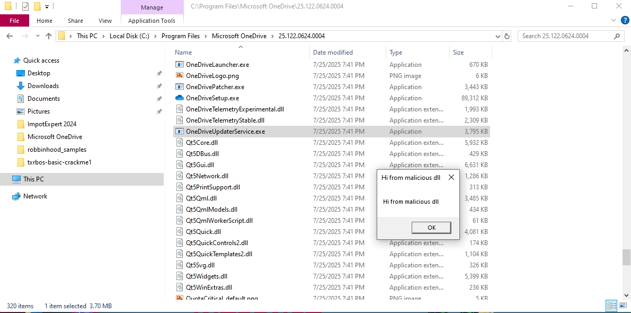This screenshot has height=313, width=631.
Task: Switch to Details view layout button
Action: [612, 306]
